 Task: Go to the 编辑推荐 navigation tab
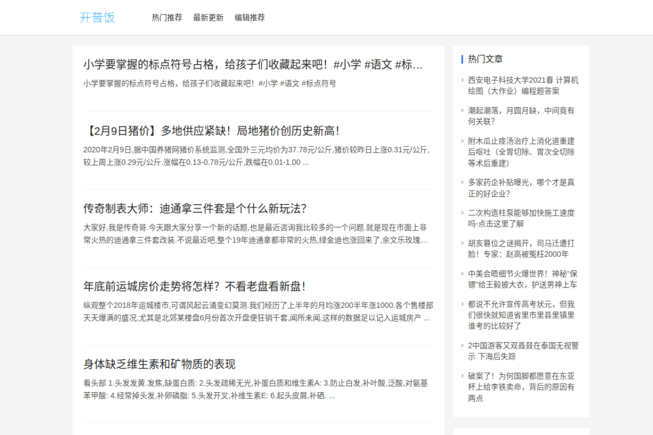point(249,17)
